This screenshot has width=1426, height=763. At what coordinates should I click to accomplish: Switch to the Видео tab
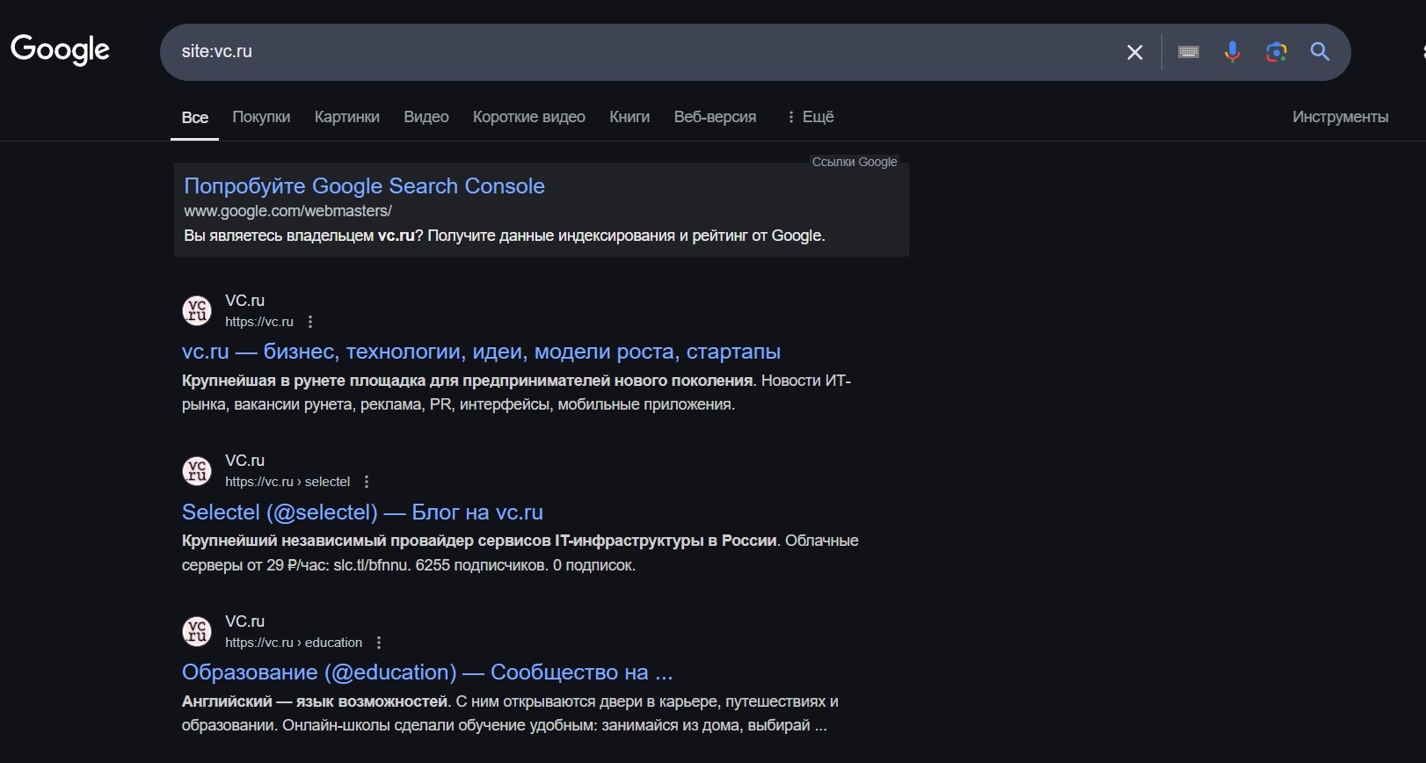click(x=426, y=117)
